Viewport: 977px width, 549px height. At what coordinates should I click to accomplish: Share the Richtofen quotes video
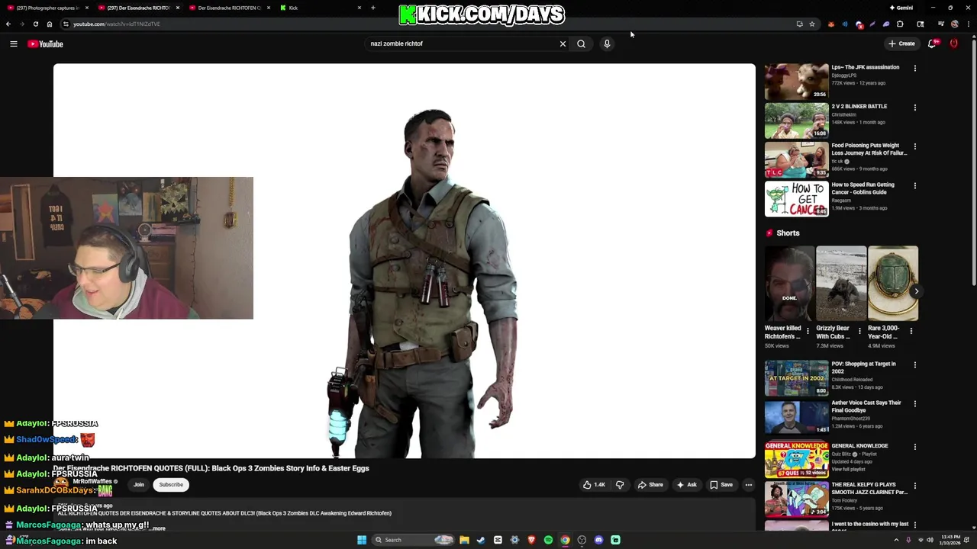(x=650, y=485)
